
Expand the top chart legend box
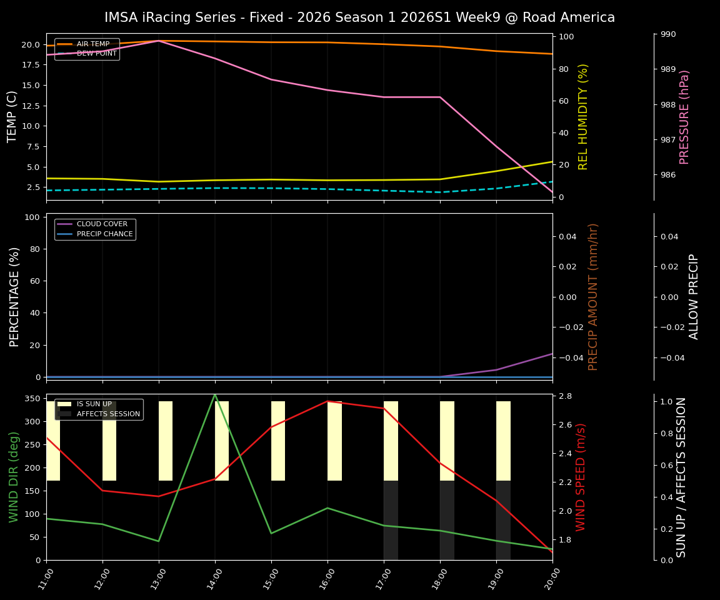(87, 49)
